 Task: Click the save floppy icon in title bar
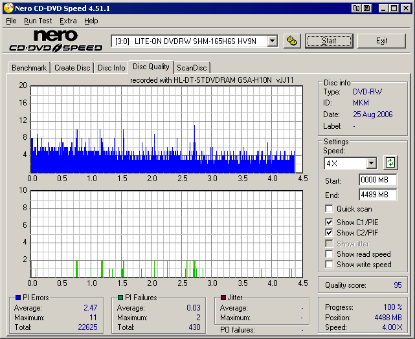pos(366,8)
